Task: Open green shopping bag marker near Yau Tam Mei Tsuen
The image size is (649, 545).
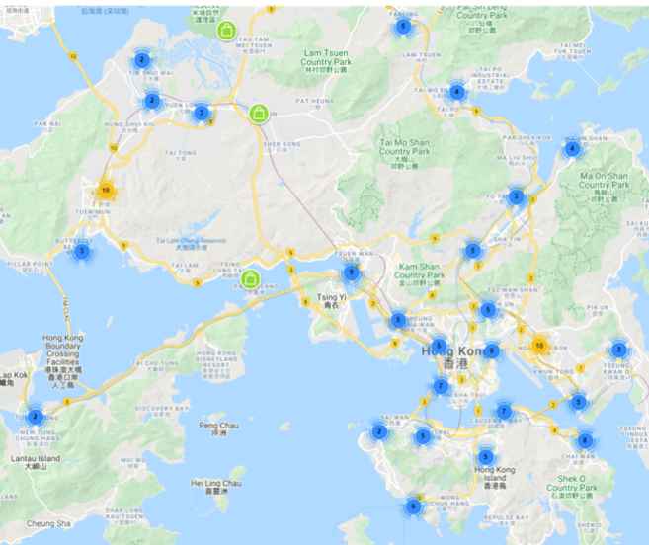Action: click(226, 31)
